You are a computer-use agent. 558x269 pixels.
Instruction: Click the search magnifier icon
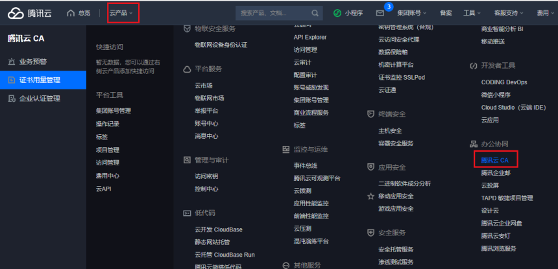point(315,13)
